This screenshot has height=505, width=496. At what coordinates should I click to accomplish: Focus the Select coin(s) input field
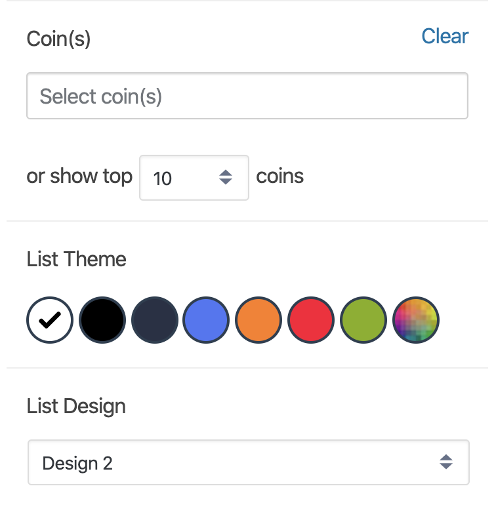coord(247,96)
